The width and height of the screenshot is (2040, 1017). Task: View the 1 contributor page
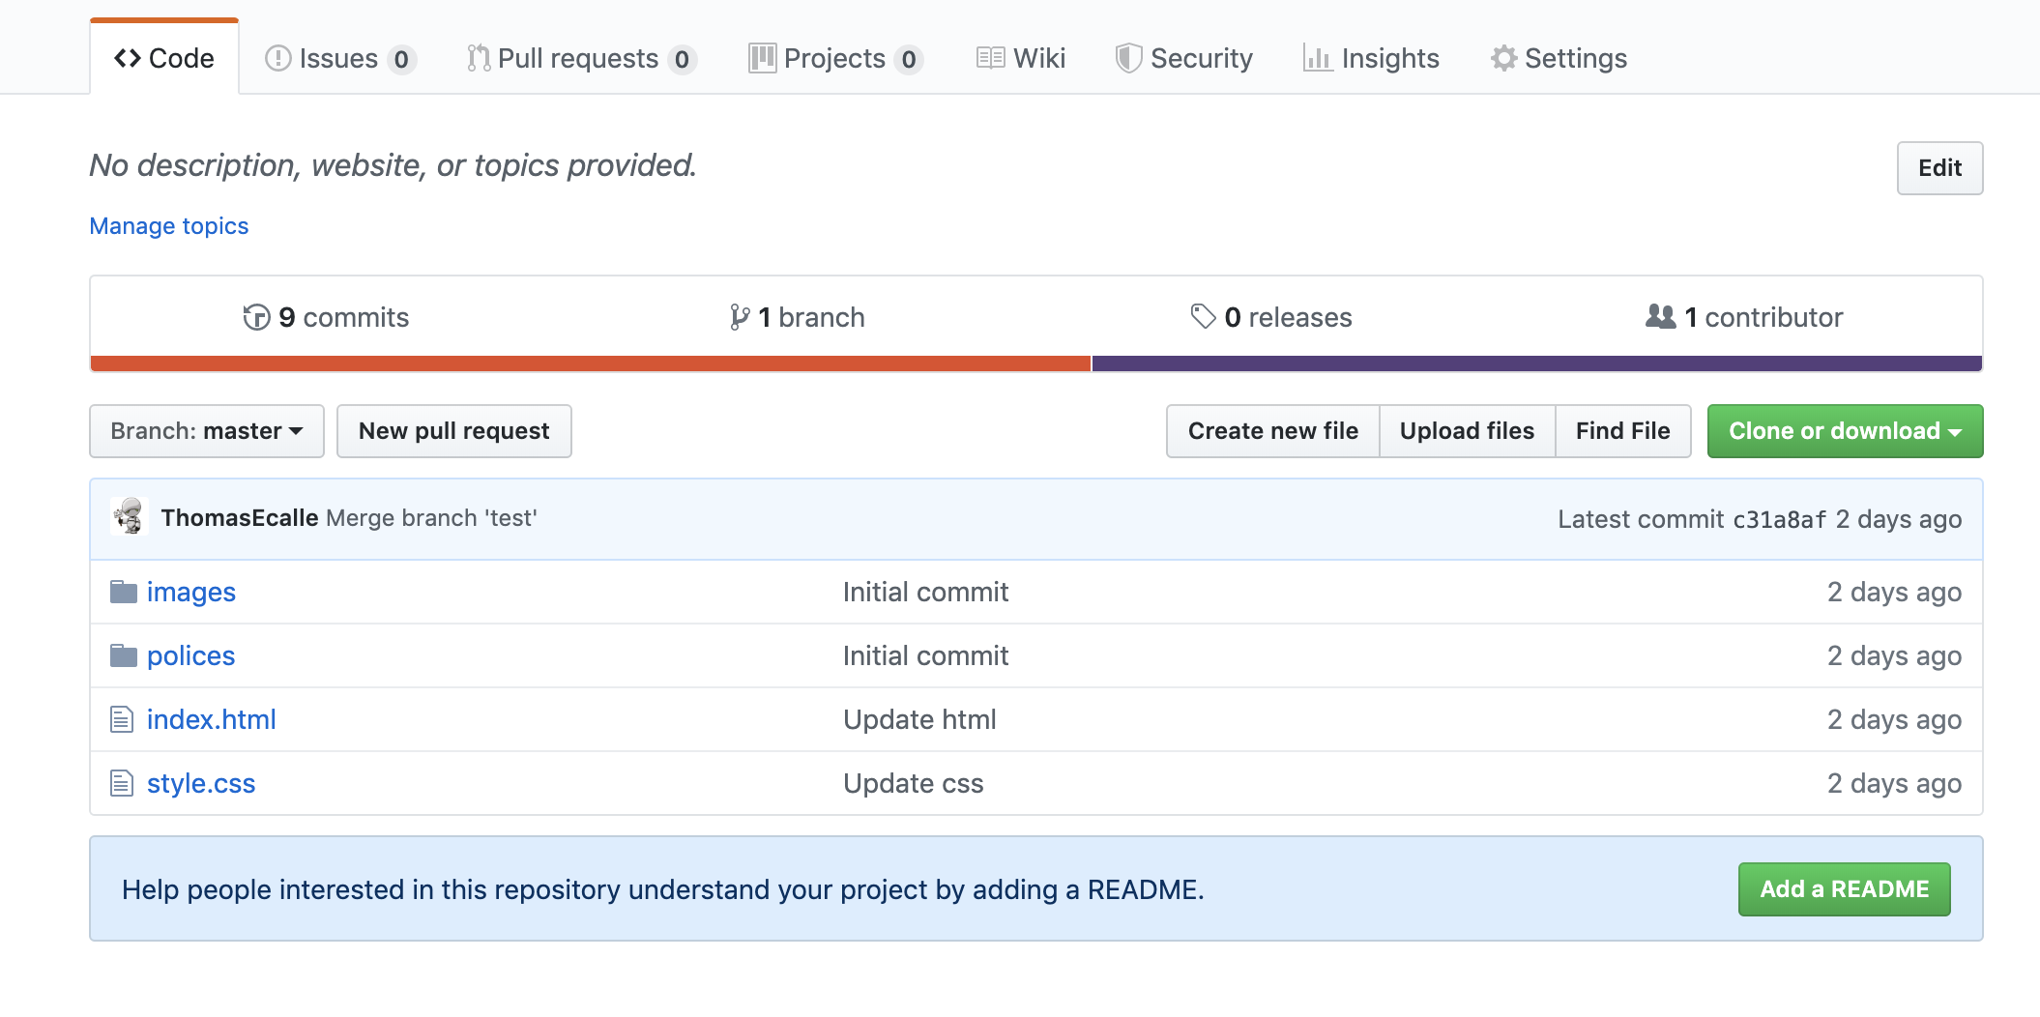(x=1744, y=317)
